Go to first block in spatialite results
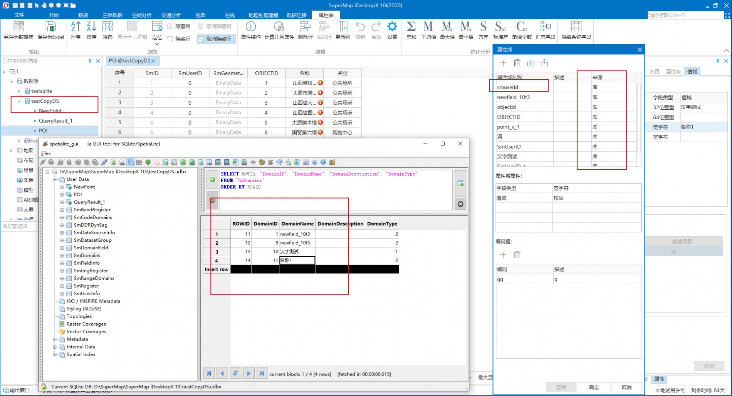The height and width of the screenshot is (396, 732). pyautogui.click(x=209, y=373)
